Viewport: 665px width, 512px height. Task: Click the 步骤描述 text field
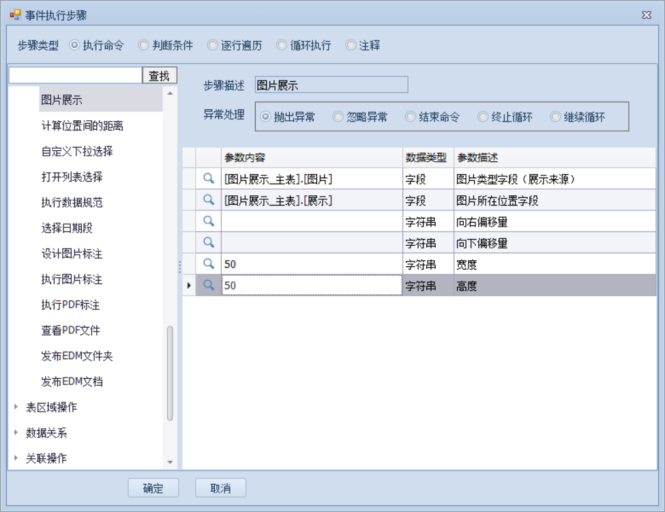point(331,85)
